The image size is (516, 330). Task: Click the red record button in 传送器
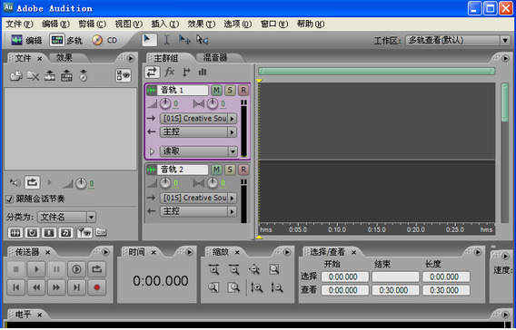click(x=96, y=287)
